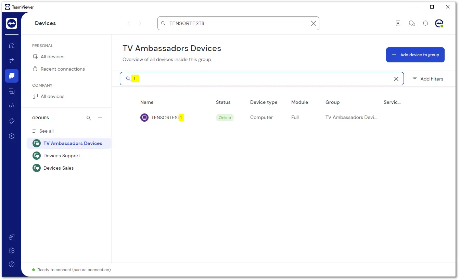Click inside the global TENSORTEST8 search field

click(238, 23)
